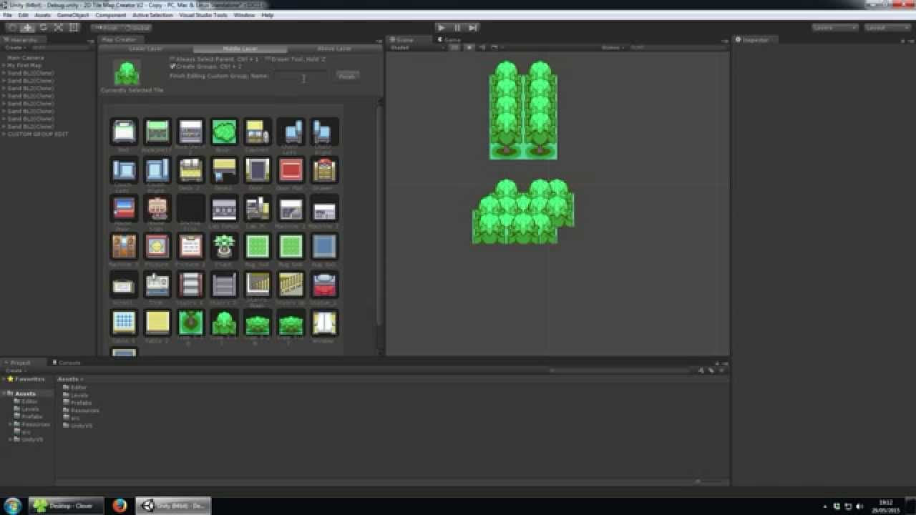Pick the Sink tile

point(157,285)
